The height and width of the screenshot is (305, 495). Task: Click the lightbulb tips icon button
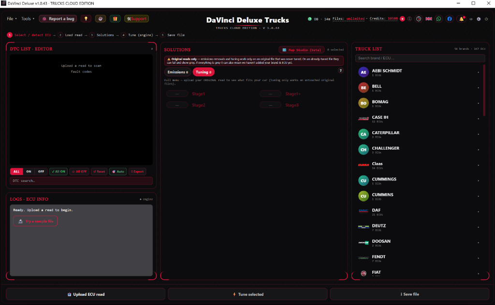pyautogui.click(x=86, y=19)
